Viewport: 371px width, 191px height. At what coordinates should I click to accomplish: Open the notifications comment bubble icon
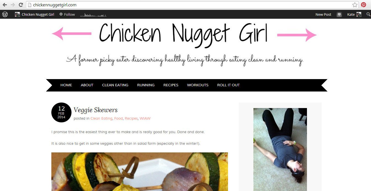[339, 15]
